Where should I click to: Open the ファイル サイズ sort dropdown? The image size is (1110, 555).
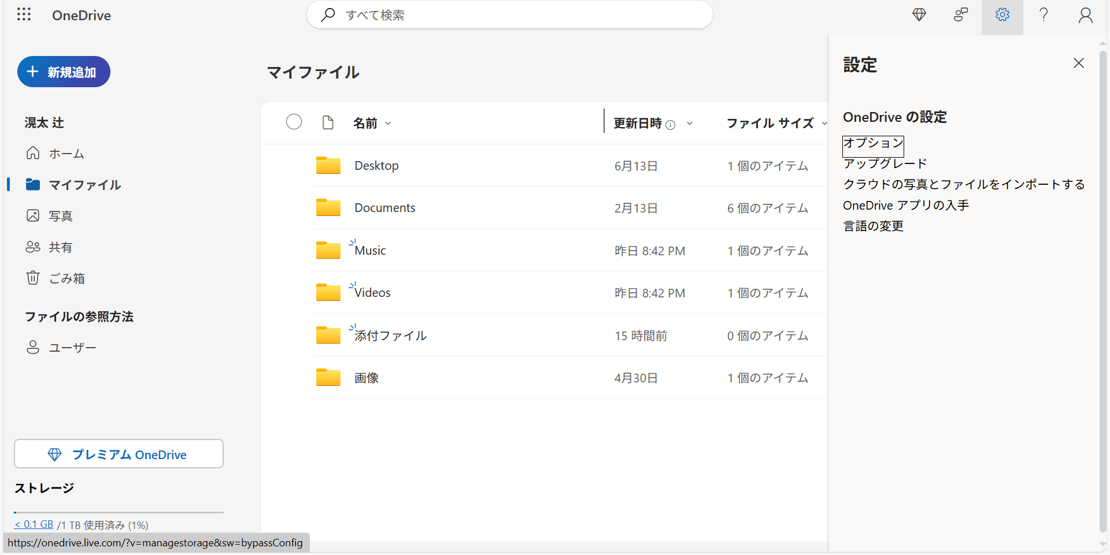(825, 124)
